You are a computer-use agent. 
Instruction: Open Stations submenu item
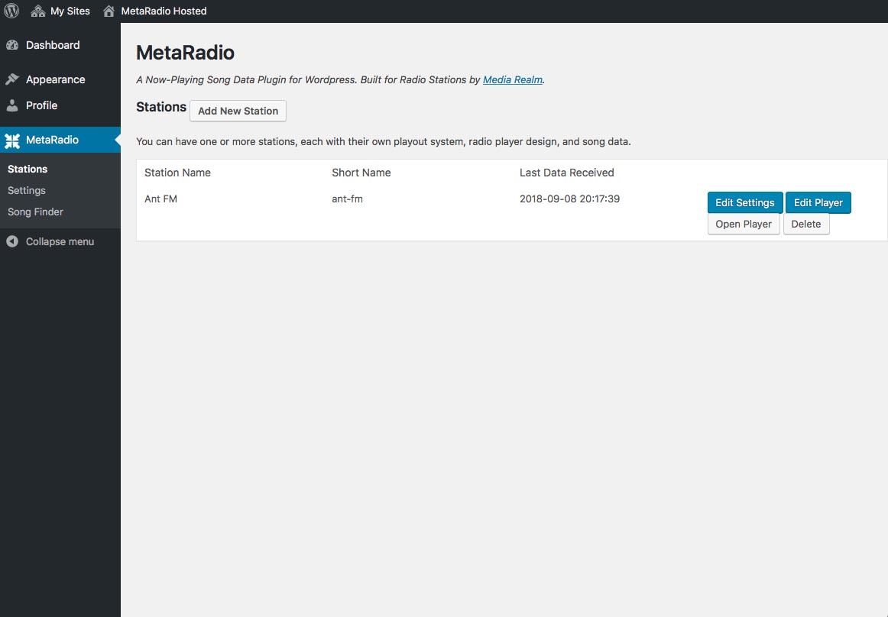coord(28,170)
